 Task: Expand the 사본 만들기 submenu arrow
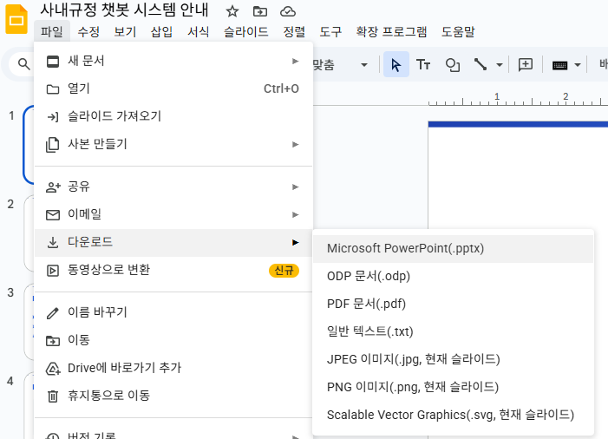tap(296, 144)
